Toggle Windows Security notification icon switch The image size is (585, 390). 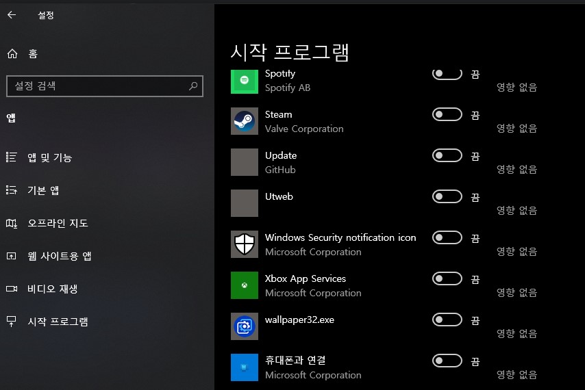pyautogui.click(x=447, y=237)
